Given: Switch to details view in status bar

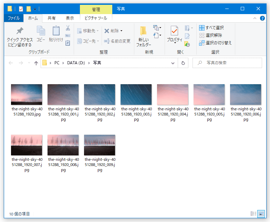Looking at the screenshot, I should [253, 214].
